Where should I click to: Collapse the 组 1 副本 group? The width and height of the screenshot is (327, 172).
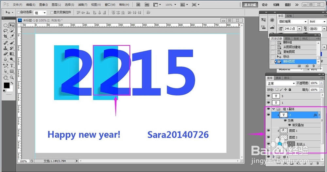click(x=274, y=109)
